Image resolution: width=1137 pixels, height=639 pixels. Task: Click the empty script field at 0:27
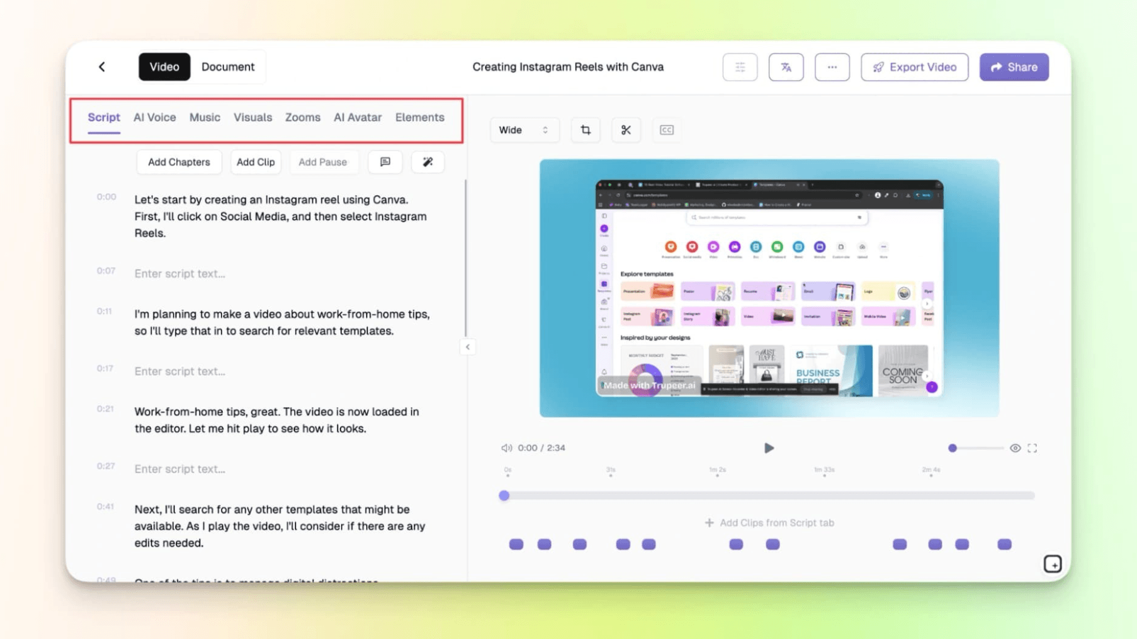click(x=179, y=469)
